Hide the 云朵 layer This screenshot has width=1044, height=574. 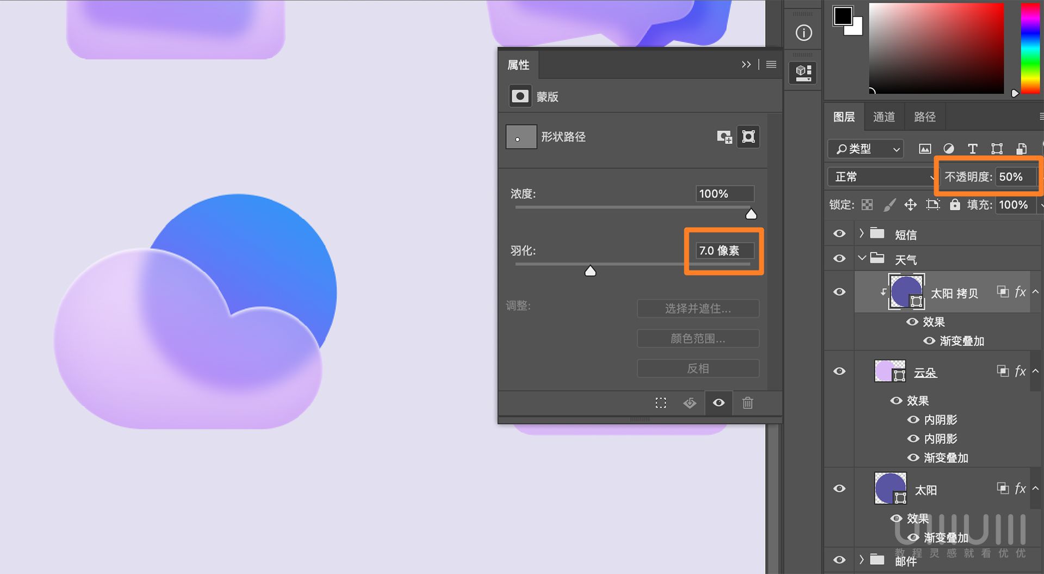click(839, 371)
